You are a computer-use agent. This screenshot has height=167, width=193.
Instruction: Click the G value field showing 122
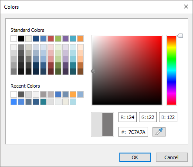pos(148,117)
